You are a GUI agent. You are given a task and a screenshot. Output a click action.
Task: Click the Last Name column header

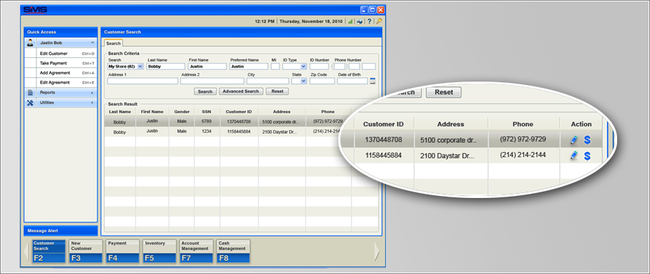click(x=120, y=112)
